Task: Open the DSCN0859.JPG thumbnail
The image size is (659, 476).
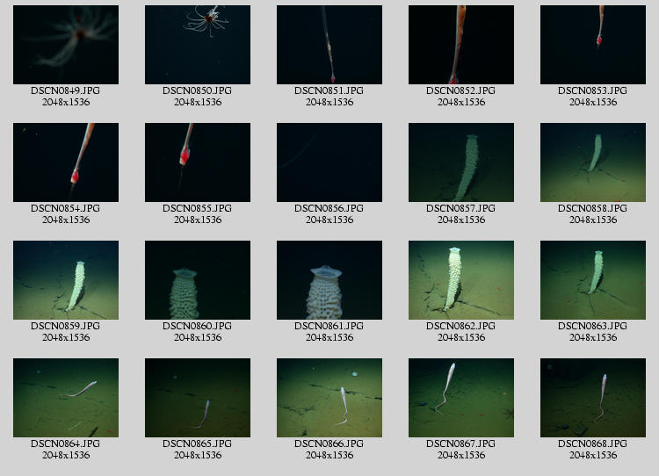Action: pyautogui.click(x=66, y=280)
